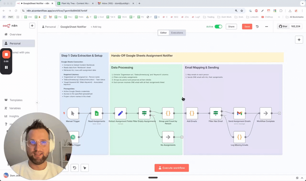Open the browser tab search dropdown
306x181 pixels.
[x=302, y=3]
